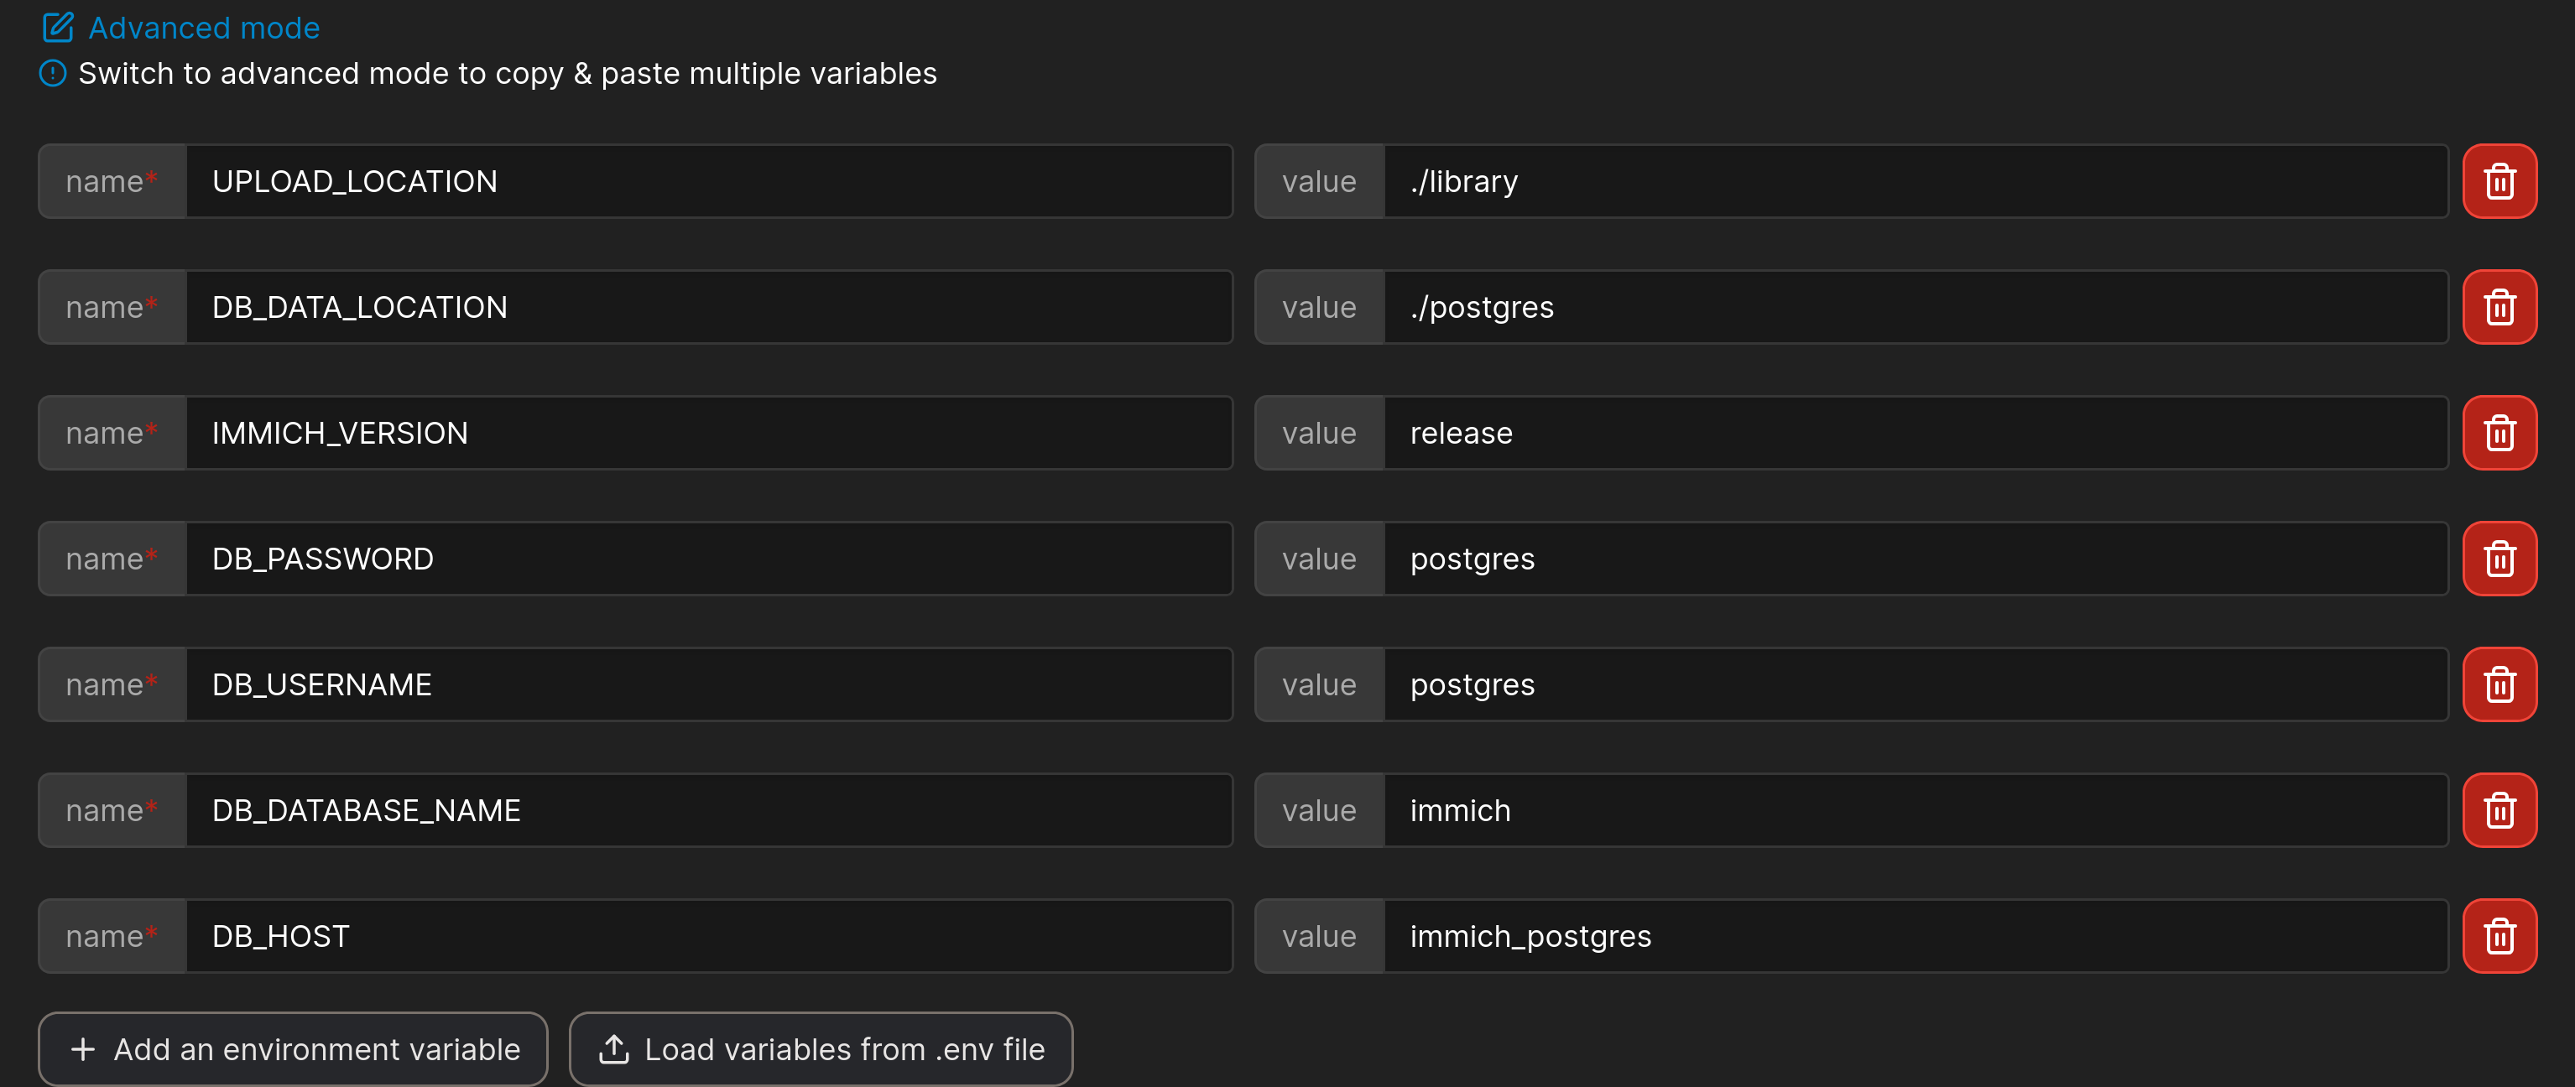Click the DB_HOST name field
This screenshot has height=1087, width=2575.
coord(707,937)
